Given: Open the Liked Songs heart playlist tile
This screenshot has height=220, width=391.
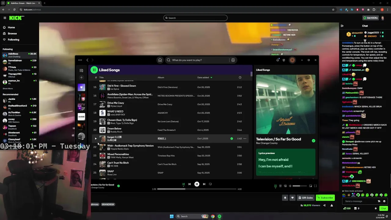Looking at the screenshot, I should [81, 87].
